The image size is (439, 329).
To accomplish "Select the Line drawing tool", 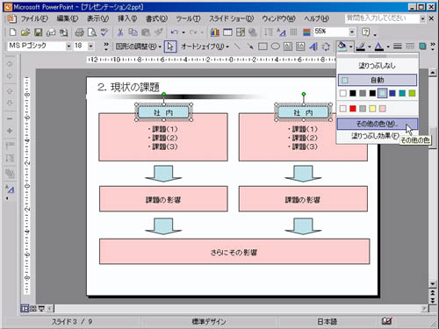I will (x=237, y=46).
